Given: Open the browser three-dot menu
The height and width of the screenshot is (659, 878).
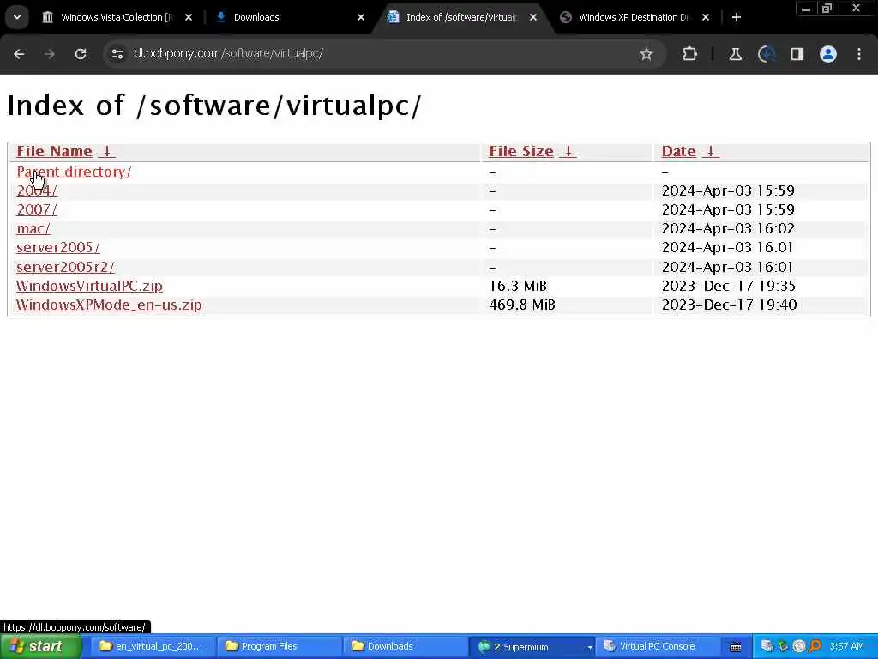Looking at the screenshot, I should 859,54.
